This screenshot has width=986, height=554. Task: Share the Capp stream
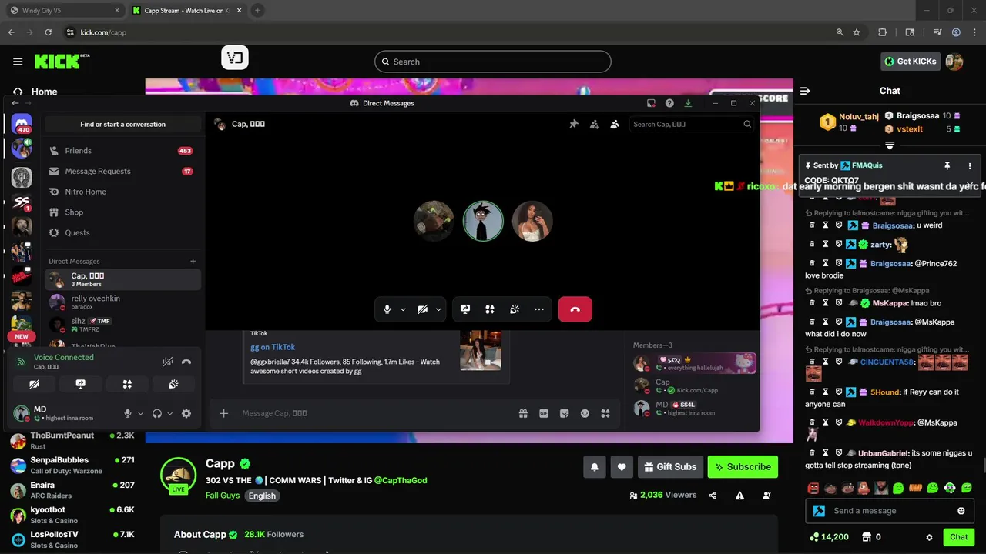coord(713,496)
